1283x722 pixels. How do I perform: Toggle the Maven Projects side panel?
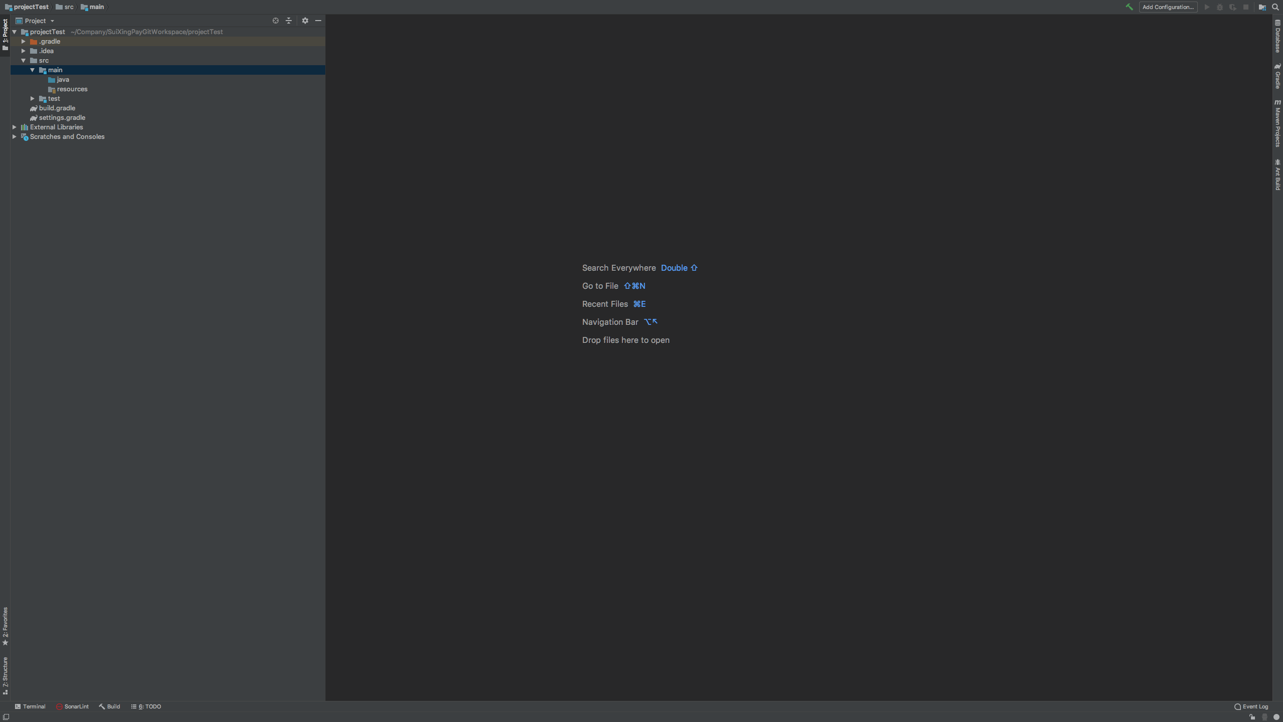tap(1277, 123)
